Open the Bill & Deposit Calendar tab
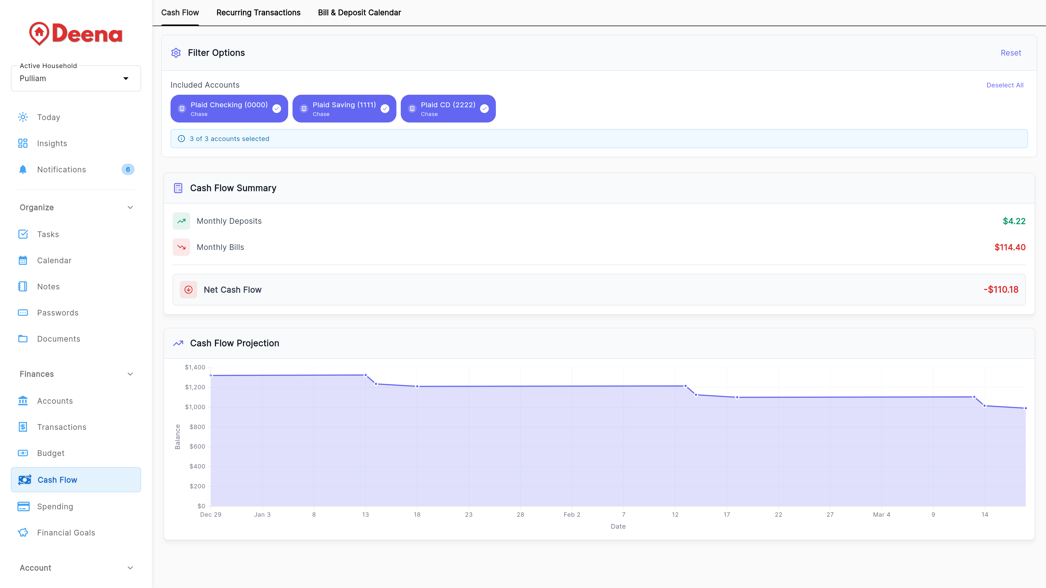Viewport: 1046px width, 588px height. click(359, 13)
